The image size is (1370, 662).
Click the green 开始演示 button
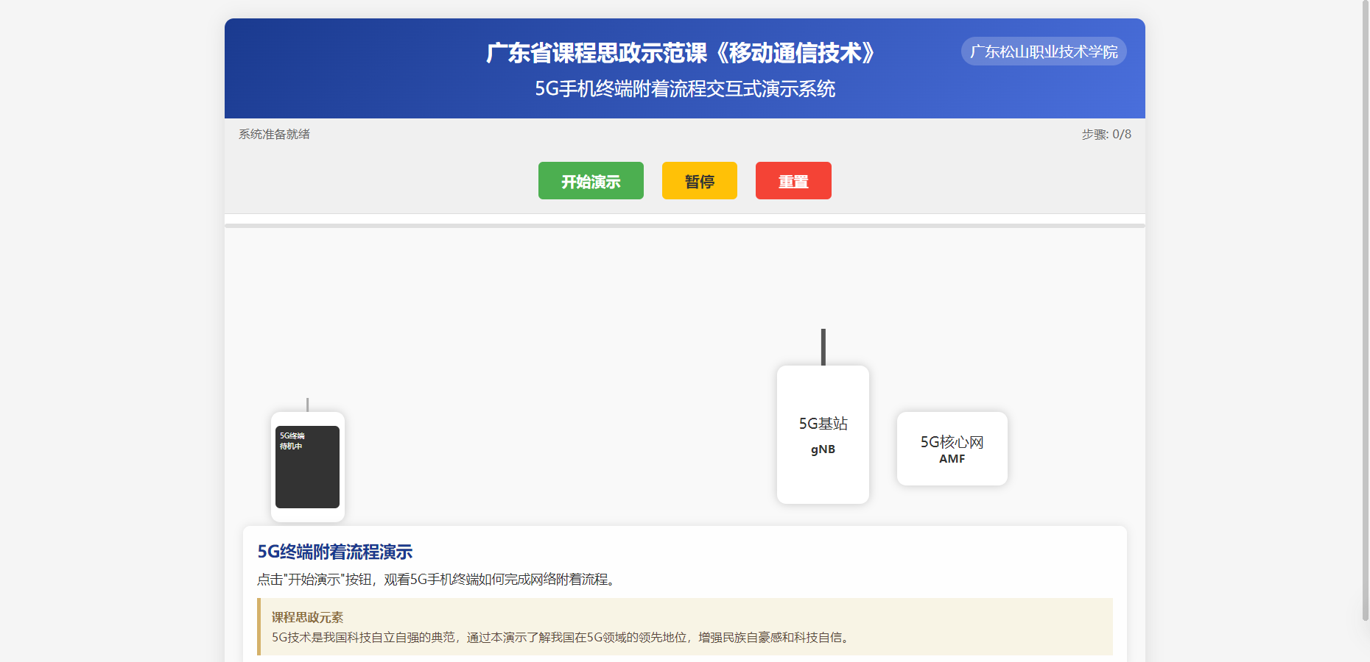click(x=591, y=181)
